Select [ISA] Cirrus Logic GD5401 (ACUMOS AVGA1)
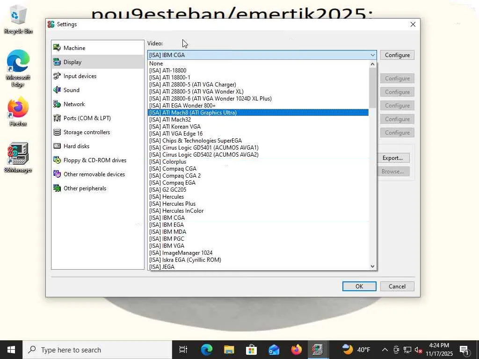The height and width of the screenshot is (359, 479). pyautogui.click(x=258, y=148)
